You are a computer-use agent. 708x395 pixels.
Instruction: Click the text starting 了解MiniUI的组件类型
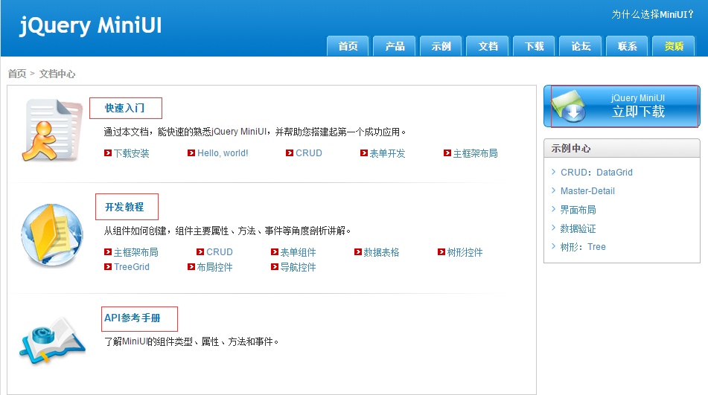tap(191, 341)
